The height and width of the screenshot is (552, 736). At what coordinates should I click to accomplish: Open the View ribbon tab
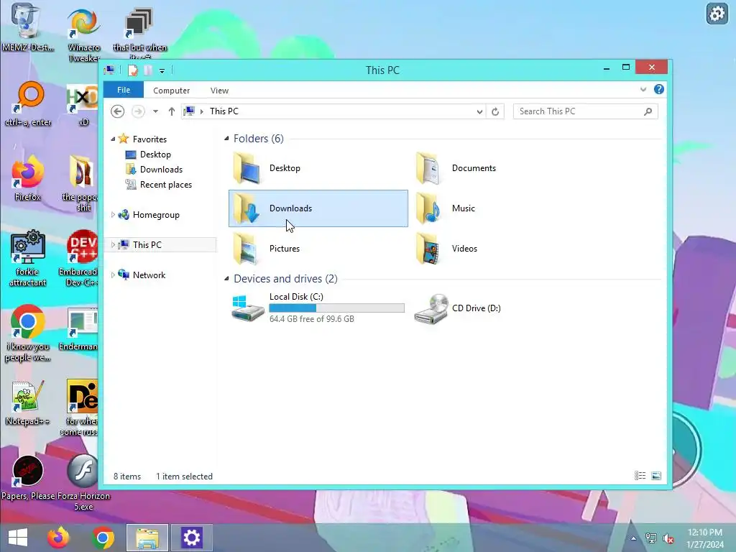pos(219,90)
